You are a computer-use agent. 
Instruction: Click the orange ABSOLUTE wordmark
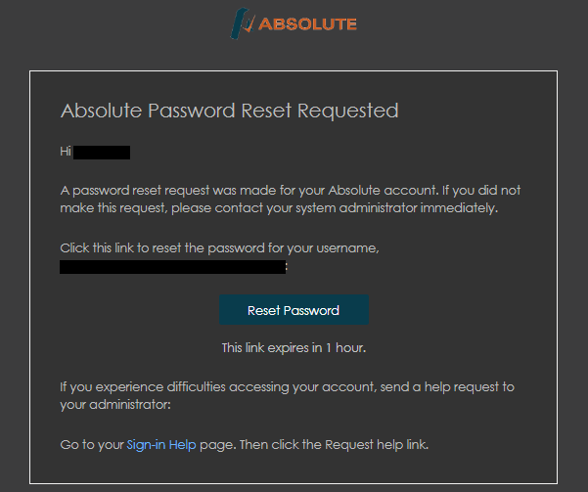pos(307,24)
